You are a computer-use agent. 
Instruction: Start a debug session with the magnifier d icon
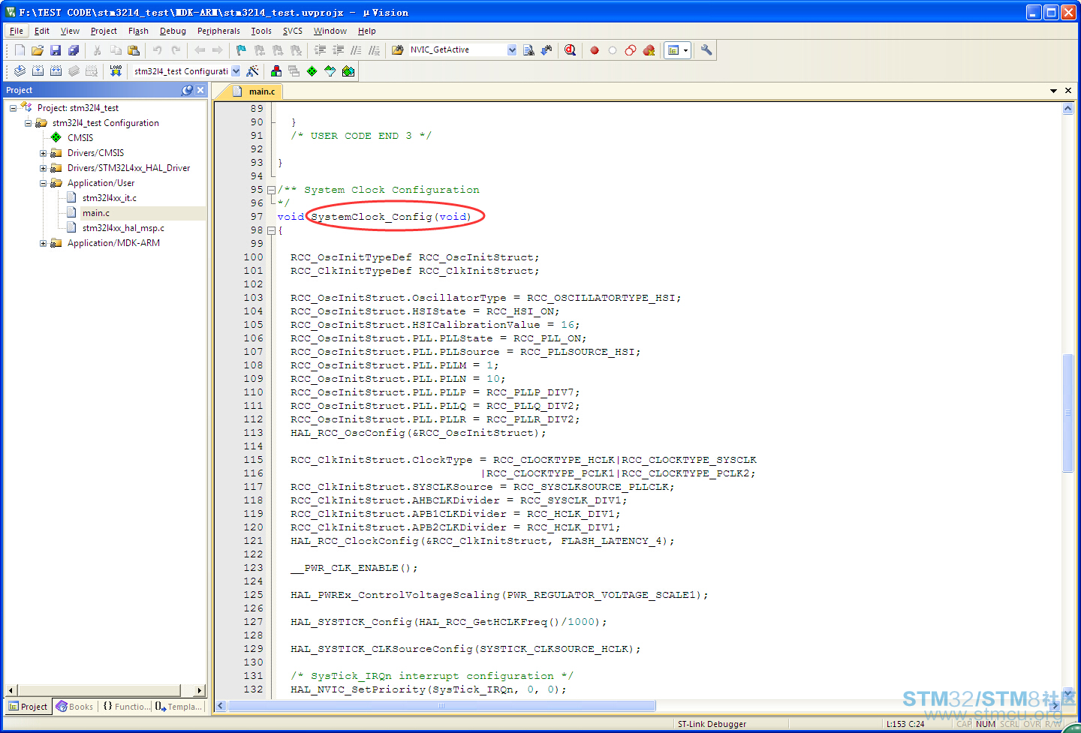(571, 50)
